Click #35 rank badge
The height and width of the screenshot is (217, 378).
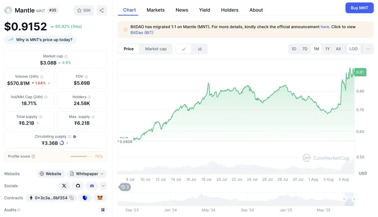(x=53, y=10)
